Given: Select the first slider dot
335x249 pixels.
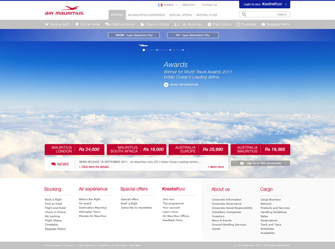Looking at the screenshot, I should click(144, 50).
